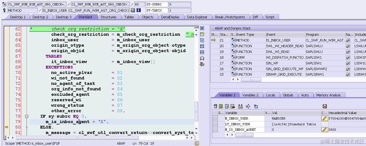Open the Data Explorer tab
Image resolution: width=366 pixels, height=146 pixels.
[197, 17]
